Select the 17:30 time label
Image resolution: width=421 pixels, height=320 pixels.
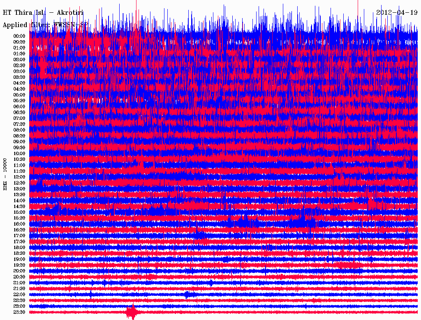[x=19, y=242]
